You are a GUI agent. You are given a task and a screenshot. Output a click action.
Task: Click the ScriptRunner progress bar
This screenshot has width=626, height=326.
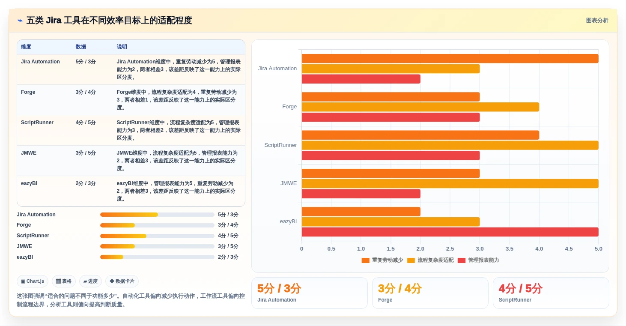coord(157,236)
